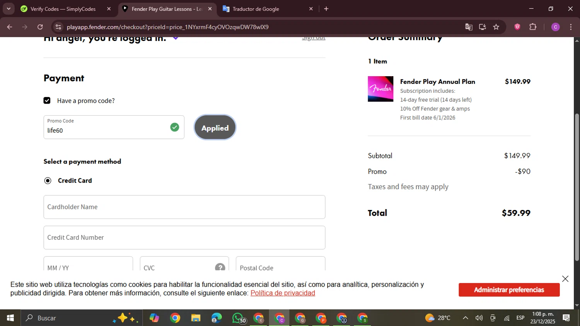Viewport: 580px width, 326px height.
Task: Click the Google Translate page icon
Action: click(x=469, y=27)
